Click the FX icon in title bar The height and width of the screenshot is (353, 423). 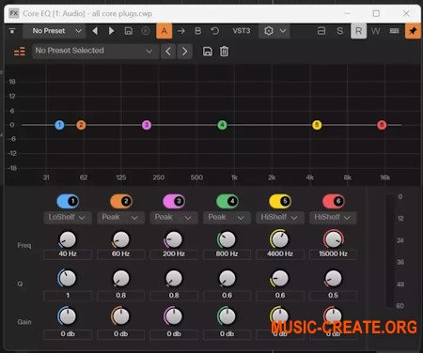point(14,13)
